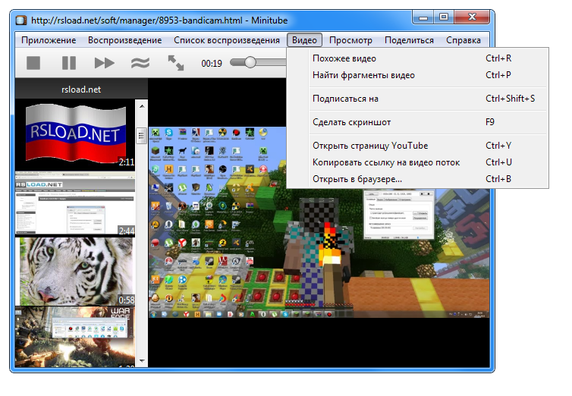
Task: Click playlist scrollbar down arrow
Action: (142, 360)
